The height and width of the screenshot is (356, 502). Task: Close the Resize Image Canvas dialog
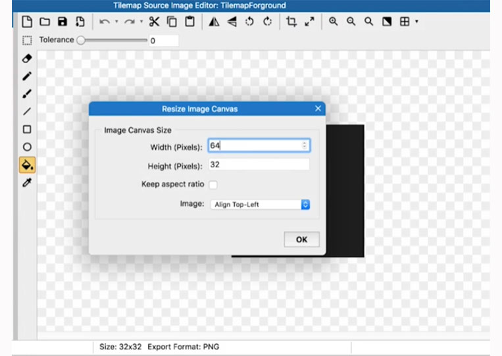pos(318,109)
